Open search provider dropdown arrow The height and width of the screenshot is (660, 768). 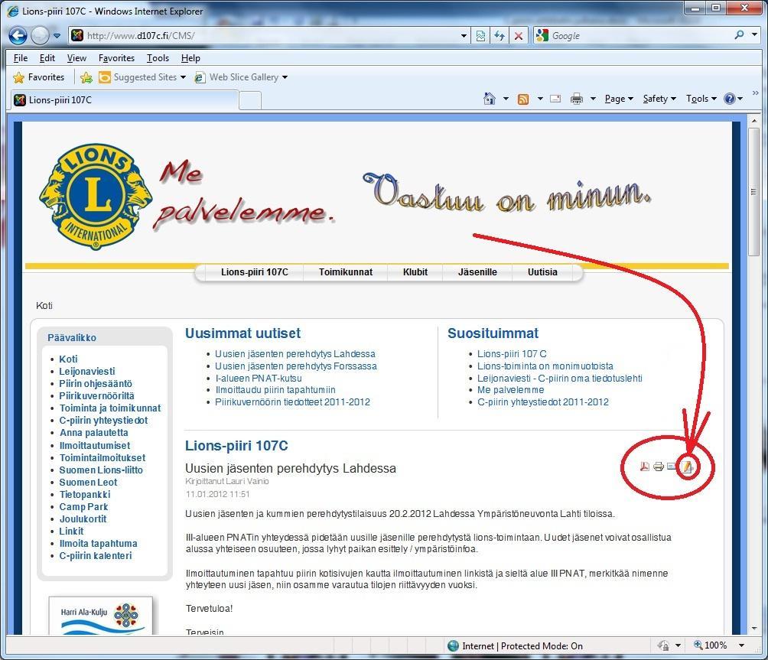755,34
